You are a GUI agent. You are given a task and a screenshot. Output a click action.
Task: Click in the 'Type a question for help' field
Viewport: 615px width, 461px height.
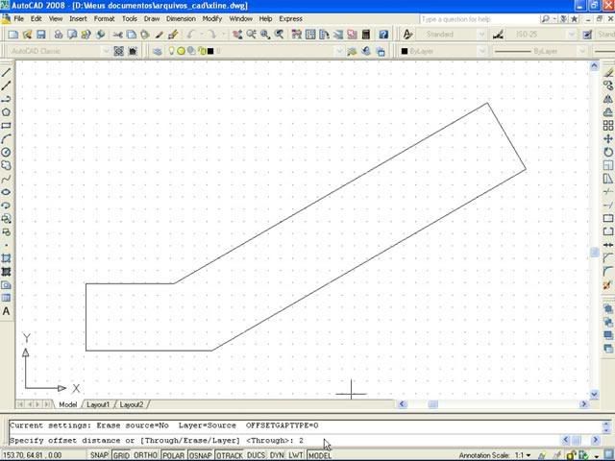479,19
